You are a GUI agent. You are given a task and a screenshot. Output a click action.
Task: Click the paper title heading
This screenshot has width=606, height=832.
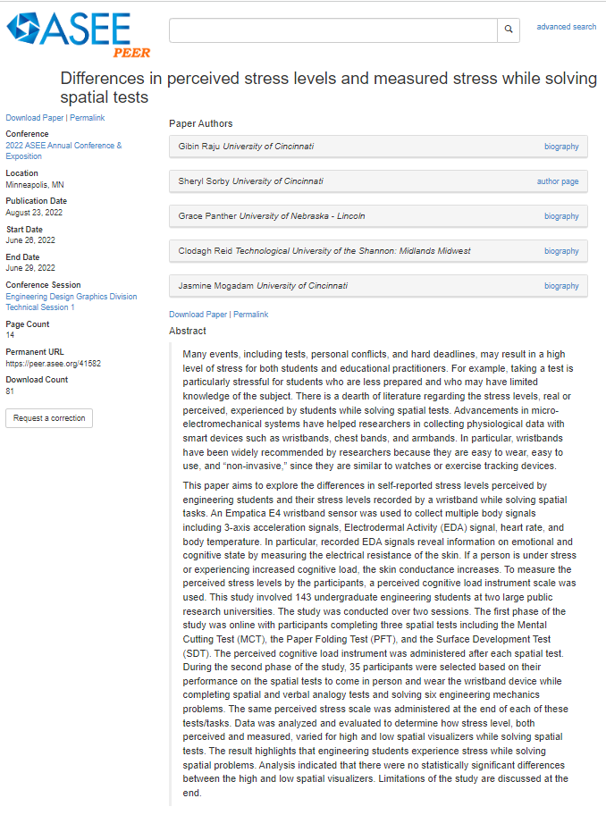pyautogui.click(x=328, y=88)
